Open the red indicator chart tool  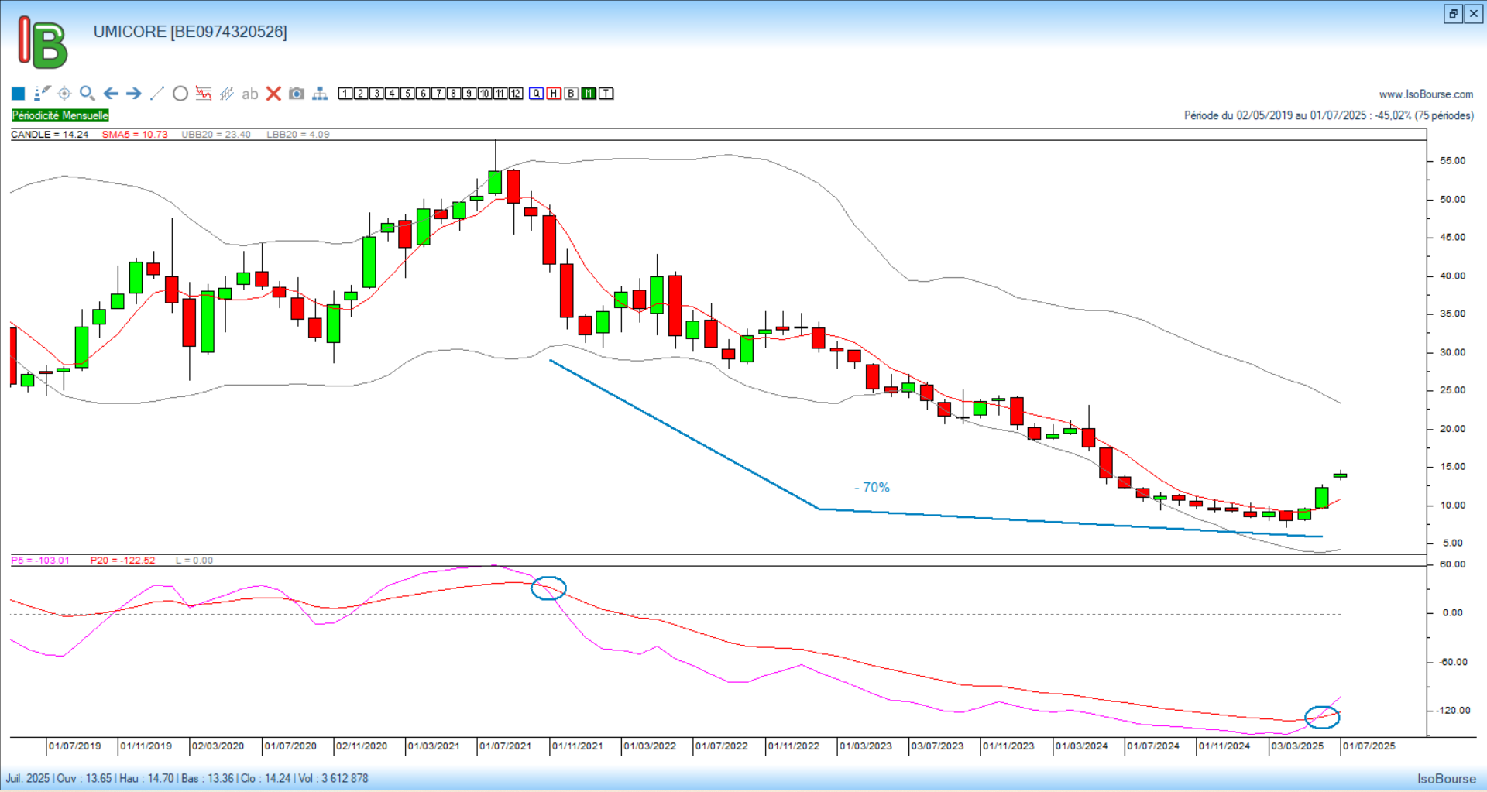[204, 94]
